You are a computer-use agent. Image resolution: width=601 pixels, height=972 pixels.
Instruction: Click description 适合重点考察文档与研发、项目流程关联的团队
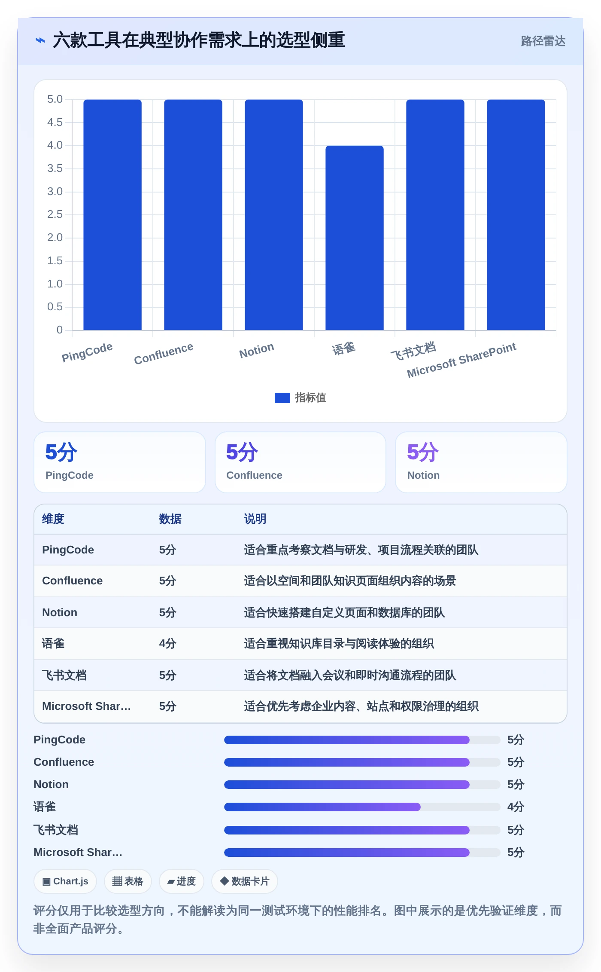[361, 550]
